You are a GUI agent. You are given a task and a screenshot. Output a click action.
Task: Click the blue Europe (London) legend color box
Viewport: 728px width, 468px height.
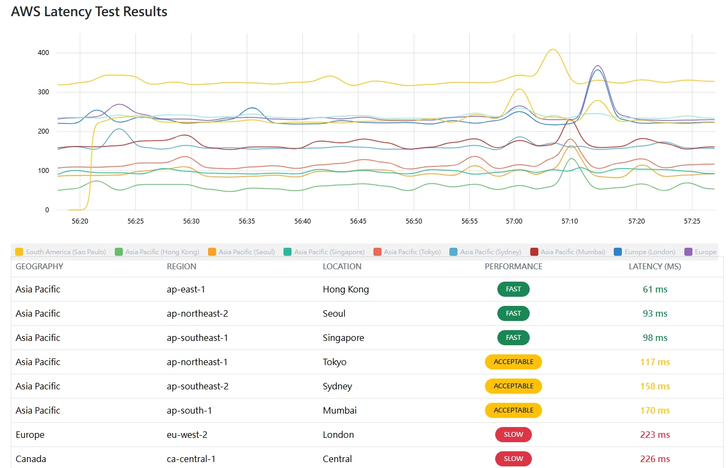618,252
